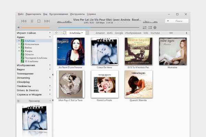Expand the Плейлисты section arrow

50,86
